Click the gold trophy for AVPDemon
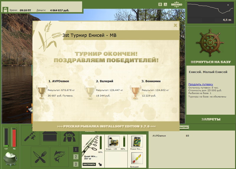The height and width of the screenshot is (169, 236). 42,92
